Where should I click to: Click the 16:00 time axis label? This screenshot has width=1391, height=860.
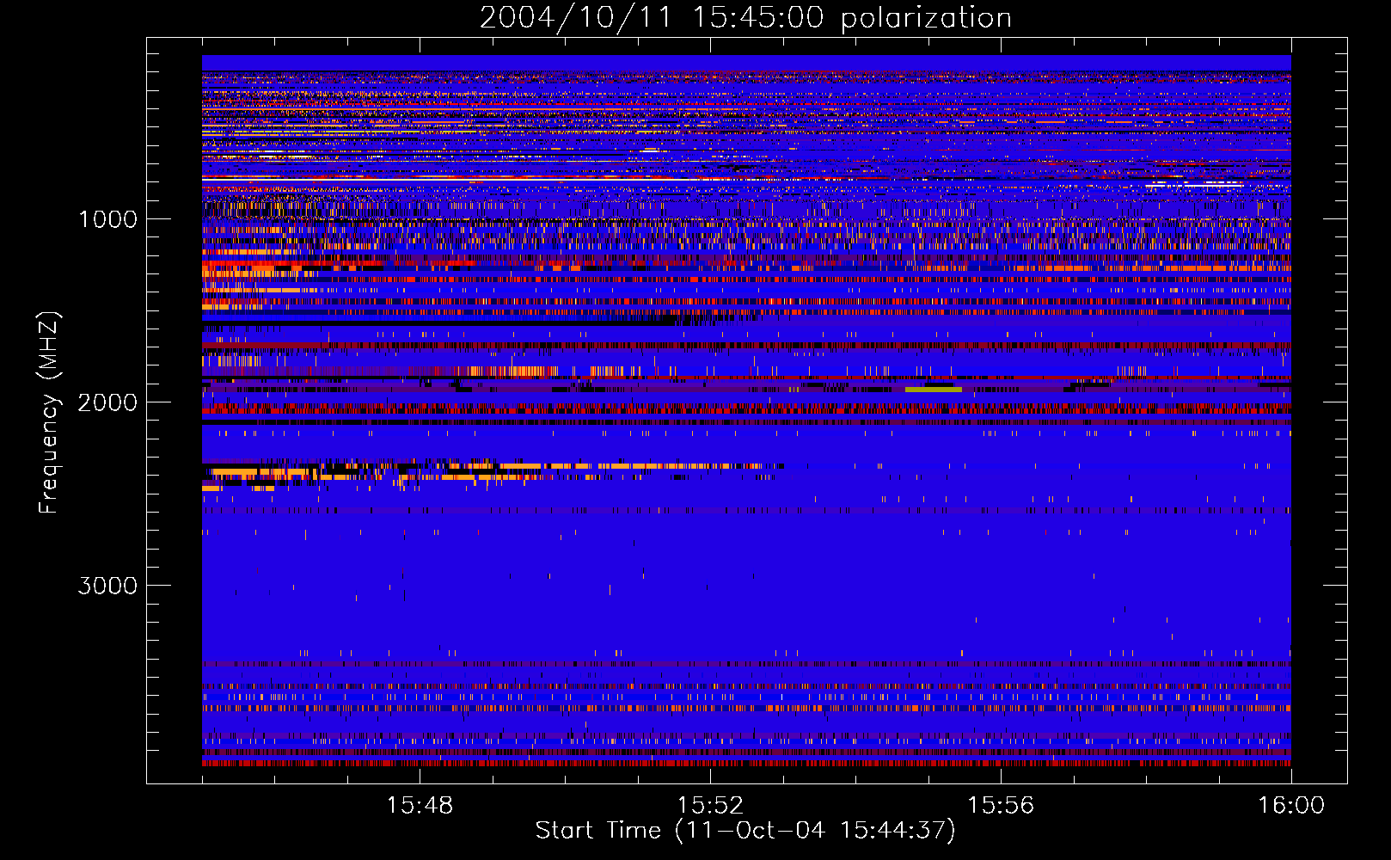1291,806
